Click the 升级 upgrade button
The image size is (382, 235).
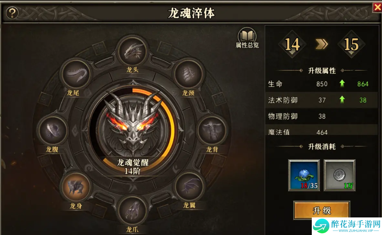tap(322, 210)
